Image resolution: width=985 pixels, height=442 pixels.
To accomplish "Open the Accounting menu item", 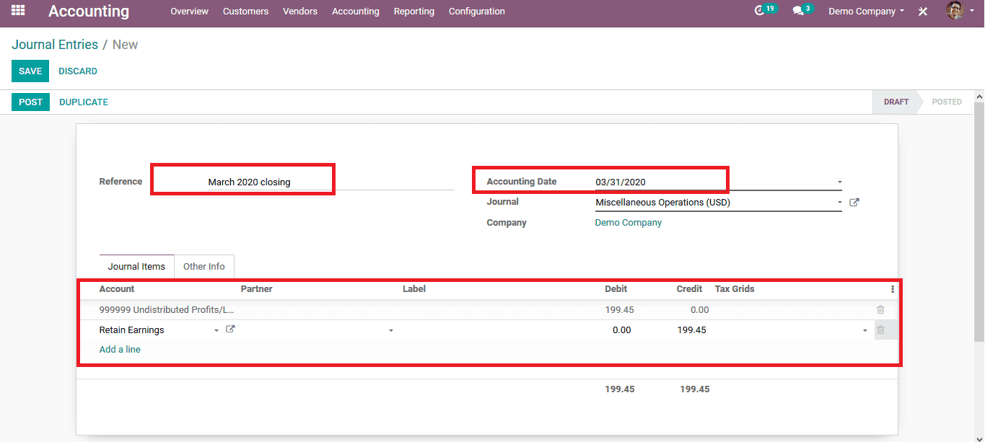I will (x=356, y=12).
